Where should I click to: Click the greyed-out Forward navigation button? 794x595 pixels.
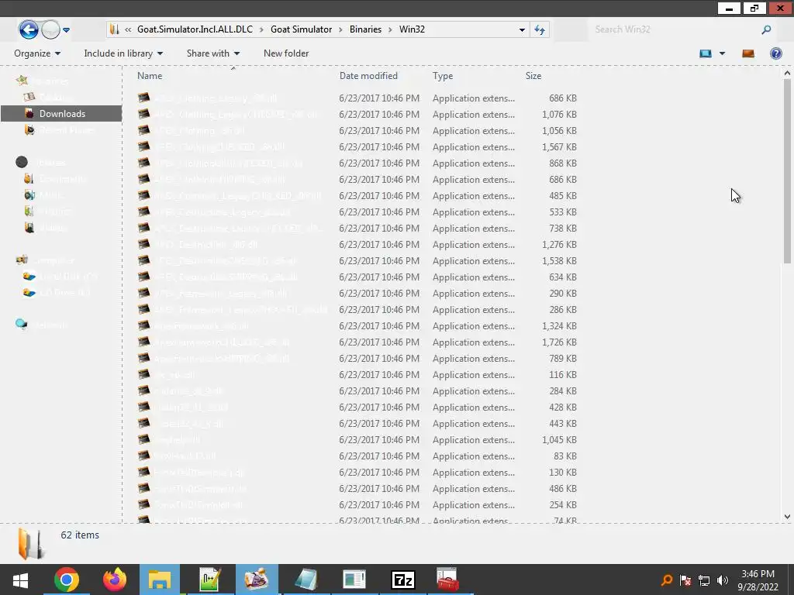(x=50, y=30)
